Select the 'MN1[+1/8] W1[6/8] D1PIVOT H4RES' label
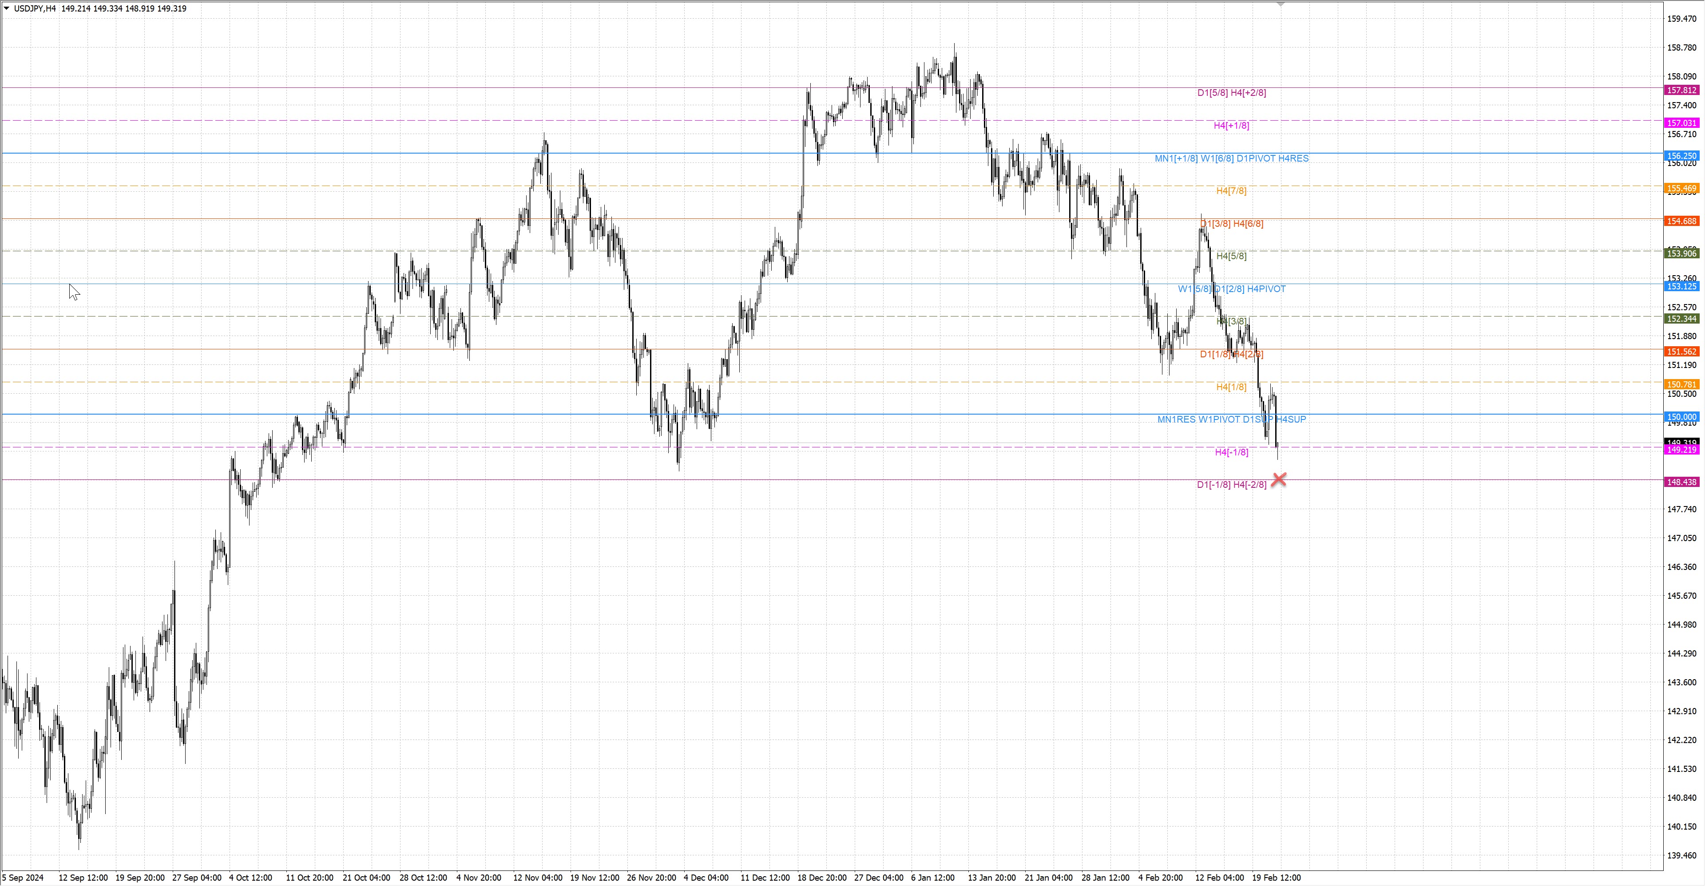Screen dimensions: 1705x886 tap(1231, 158)
